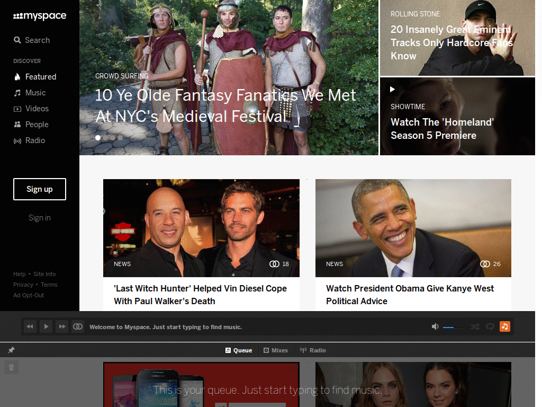The height and width of the screenshot is (407, 542).
Task: Click the CROWD SURFING category label
Action: tap(122, 76)
